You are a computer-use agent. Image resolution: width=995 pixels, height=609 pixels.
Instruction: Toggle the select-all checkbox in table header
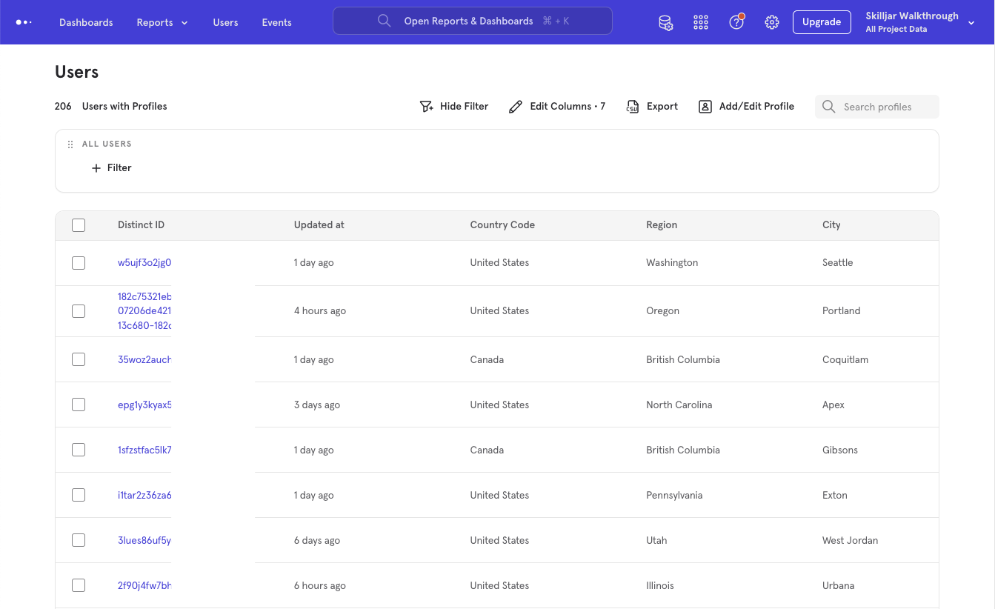(x=79, y=225)
